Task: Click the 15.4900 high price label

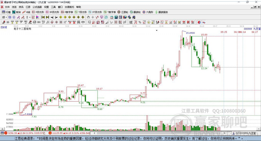Action: point(190,33)
